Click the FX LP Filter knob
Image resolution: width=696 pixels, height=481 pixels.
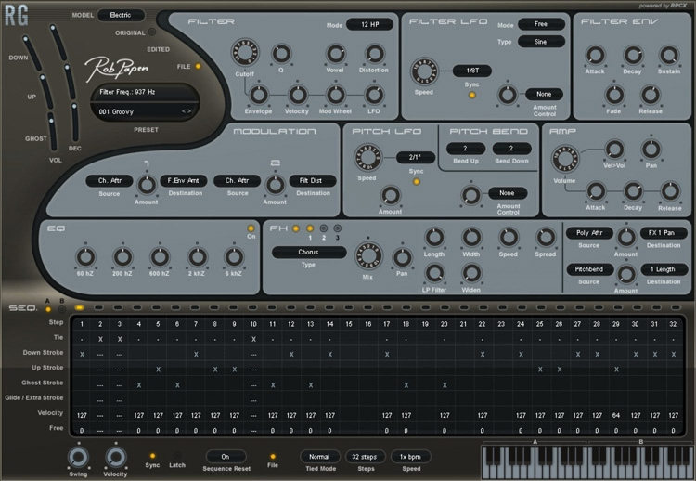click(434, 273)
